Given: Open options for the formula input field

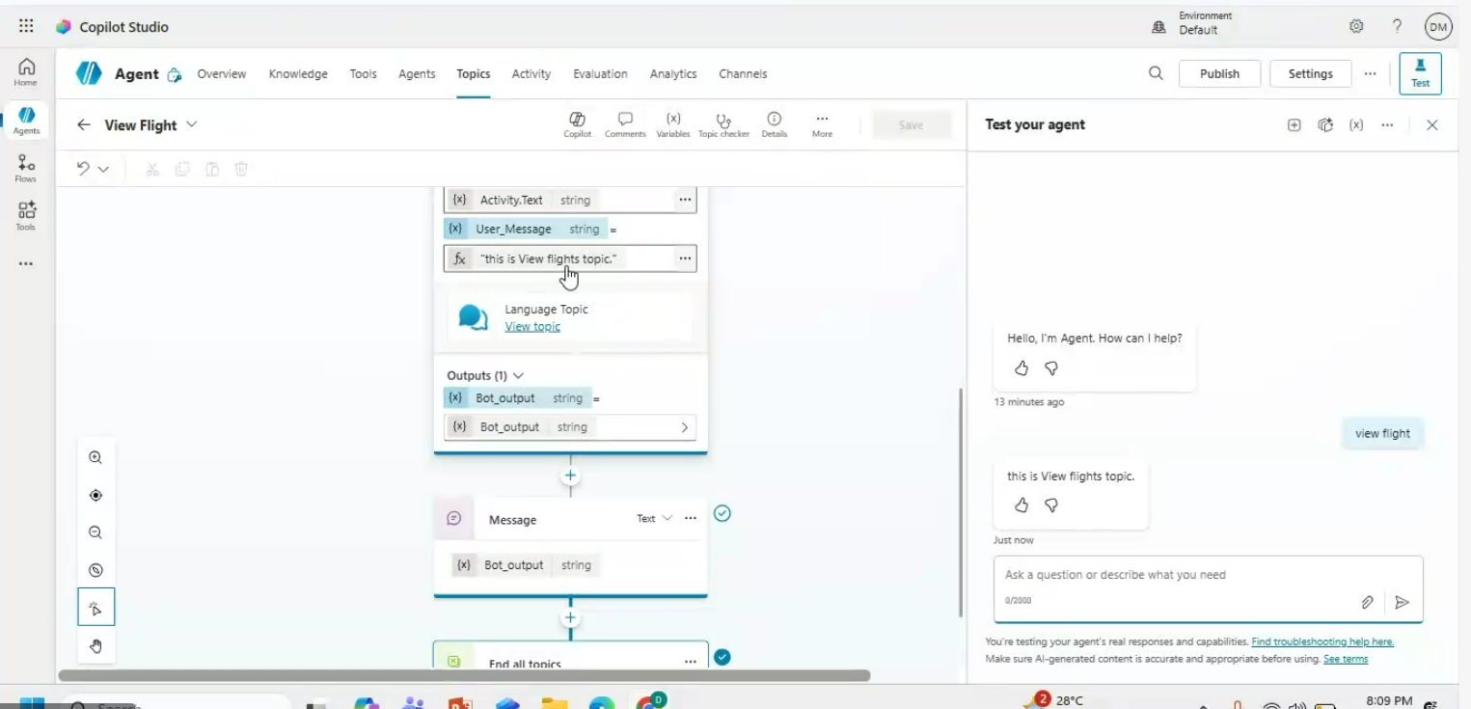Looking at the screenshot, I should pos(685,259).
